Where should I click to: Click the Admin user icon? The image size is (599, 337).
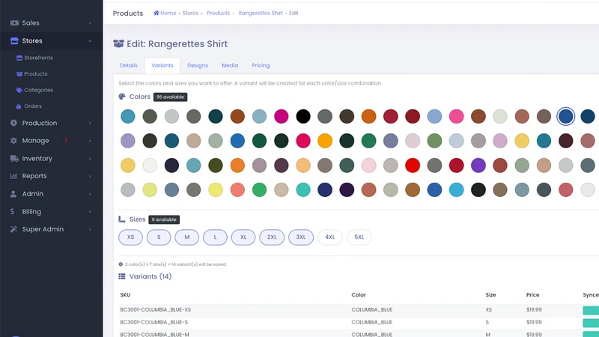13,194
